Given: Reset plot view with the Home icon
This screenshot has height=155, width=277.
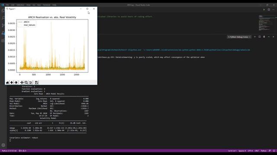Looking at the screenshot, I should click(x=7, y=82).
